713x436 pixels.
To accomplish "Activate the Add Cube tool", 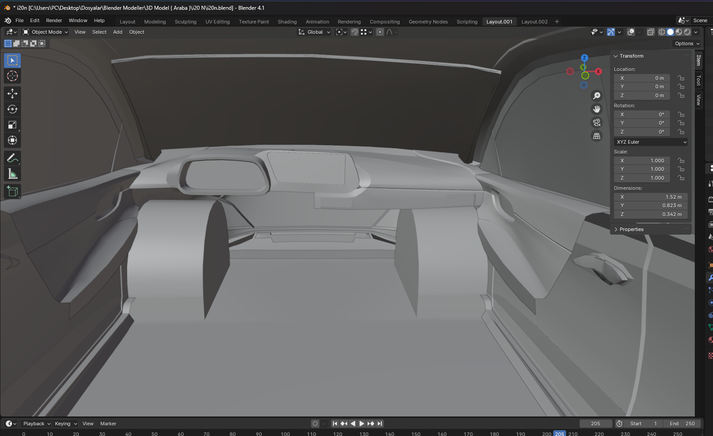I will coord(12,192).
